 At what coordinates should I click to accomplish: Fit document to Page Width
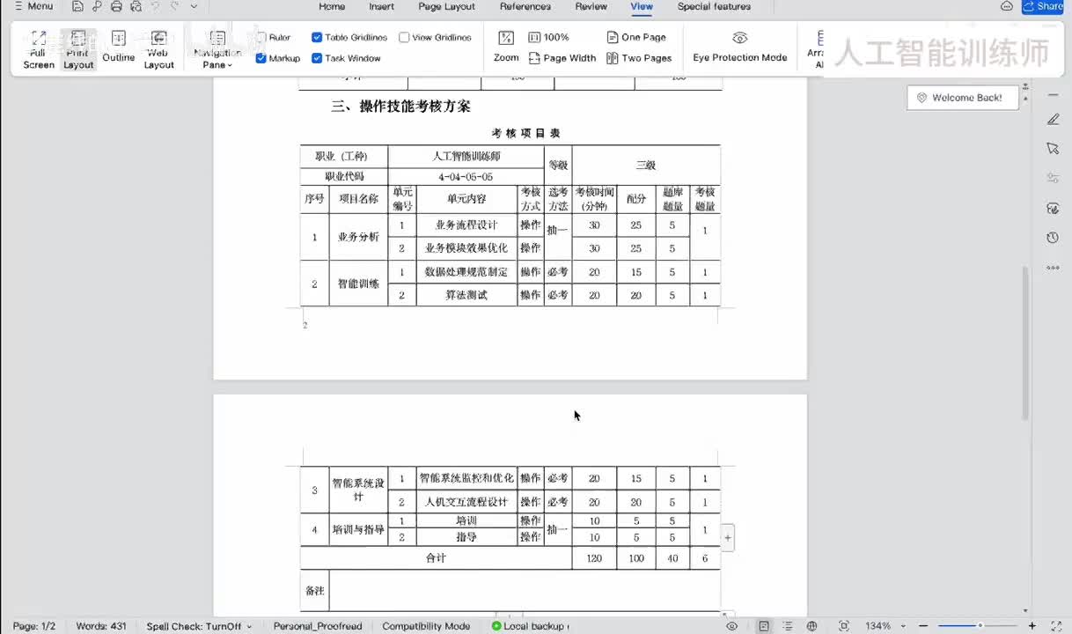click(562, 58)
